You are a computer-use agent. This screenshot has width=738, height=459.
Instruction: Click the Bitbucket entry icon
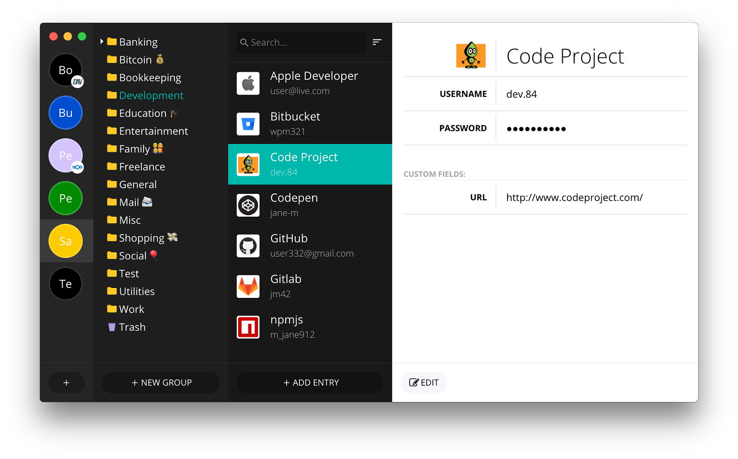point(248,124)
